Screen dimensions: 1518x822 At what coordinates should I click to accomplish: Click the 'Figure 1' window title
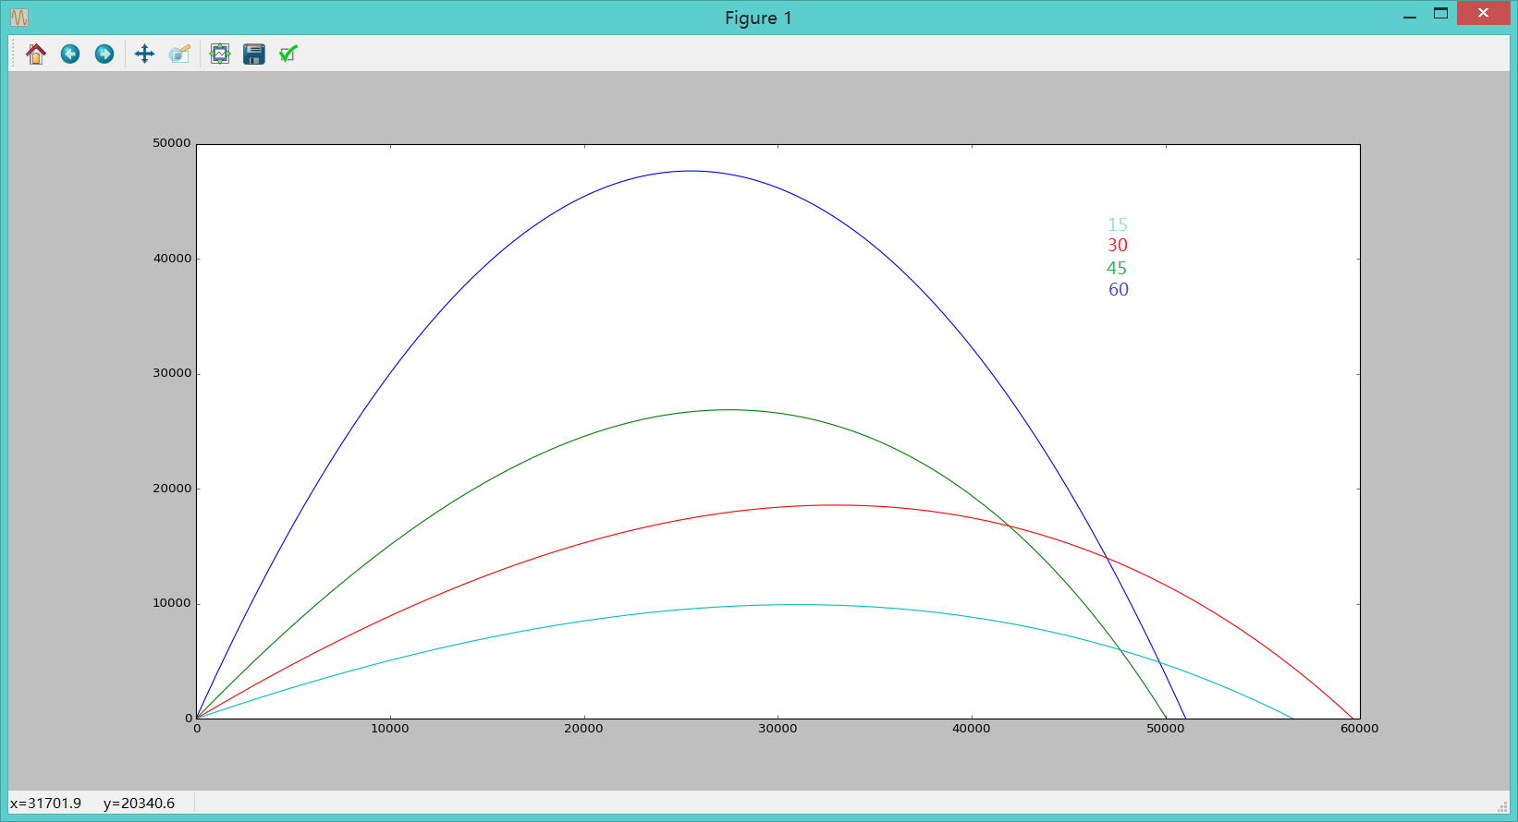(x=758, y=18)
